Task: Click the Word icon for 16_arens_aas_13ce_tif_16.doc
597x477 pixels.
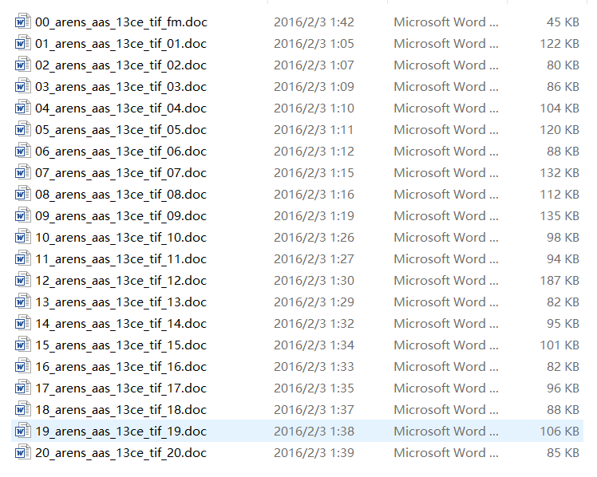Action: pos(22,367)
